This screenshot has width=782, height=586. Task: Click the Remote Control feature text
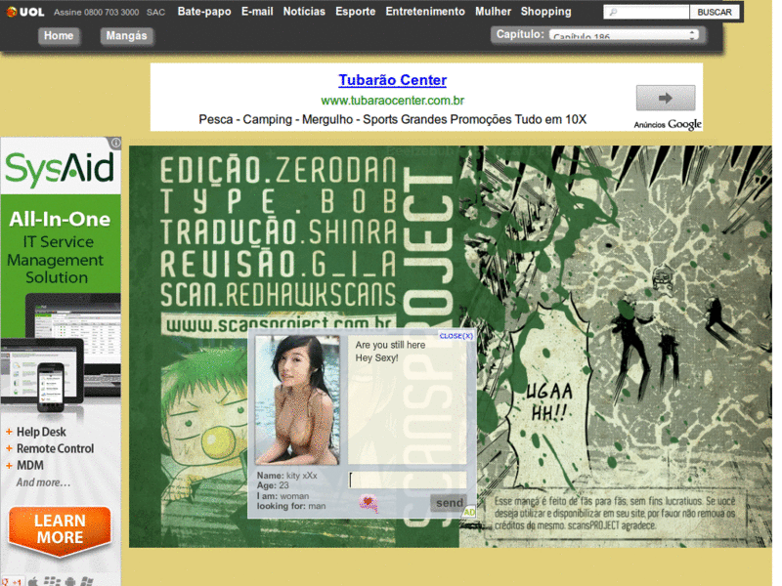(x=55, y=448)
